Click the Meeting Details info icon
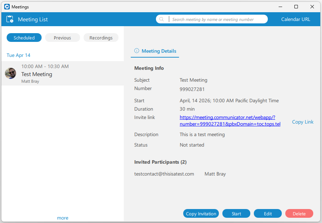 coord(137,51)
